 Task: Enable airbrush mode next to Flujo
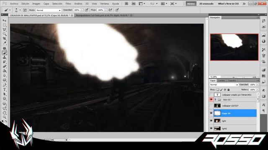pyautogui.click(x=111, y=10)
